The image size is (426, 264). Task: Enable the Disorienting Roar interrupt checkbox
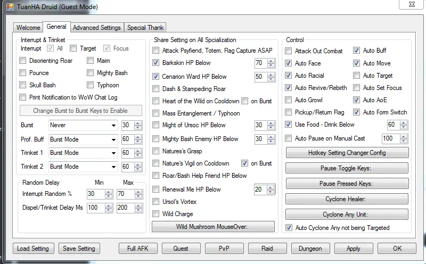pyautogui.click(x=23, y=61)
